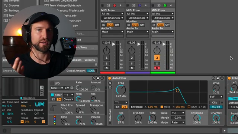Set track 1 Monitor to Off
The height and width of the screenshot is (134, 238).
pyautogui.click(x=117, y=25)
